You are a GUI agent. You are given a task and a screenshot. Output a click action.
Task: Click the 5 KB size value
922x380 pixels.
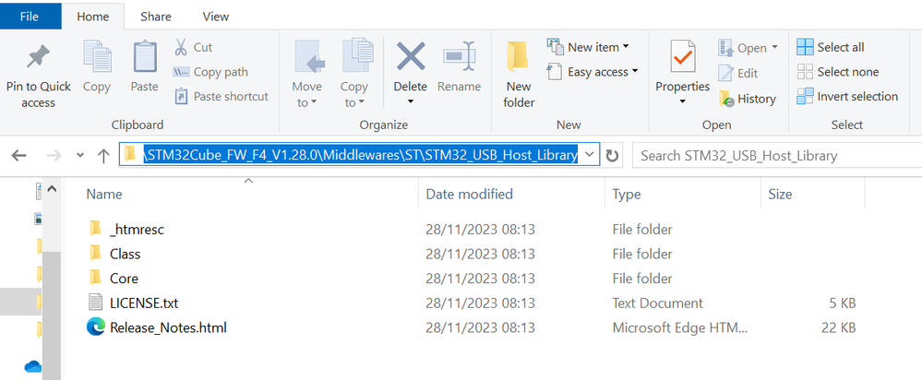842,303
